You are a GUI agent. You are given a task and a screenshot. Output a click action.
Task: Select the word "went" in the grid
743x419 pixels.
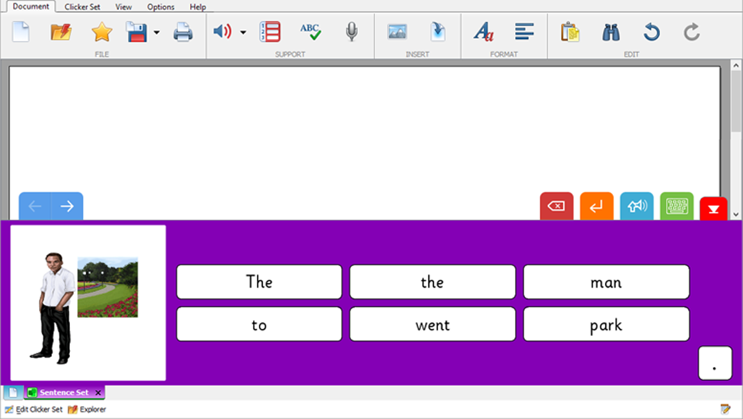pyautogui.click(x=432, y=324)
